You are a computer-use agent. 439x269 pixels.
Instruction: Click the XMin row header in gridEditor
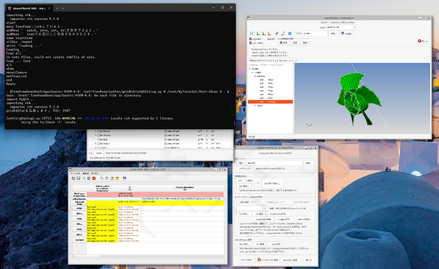point(79,208)
